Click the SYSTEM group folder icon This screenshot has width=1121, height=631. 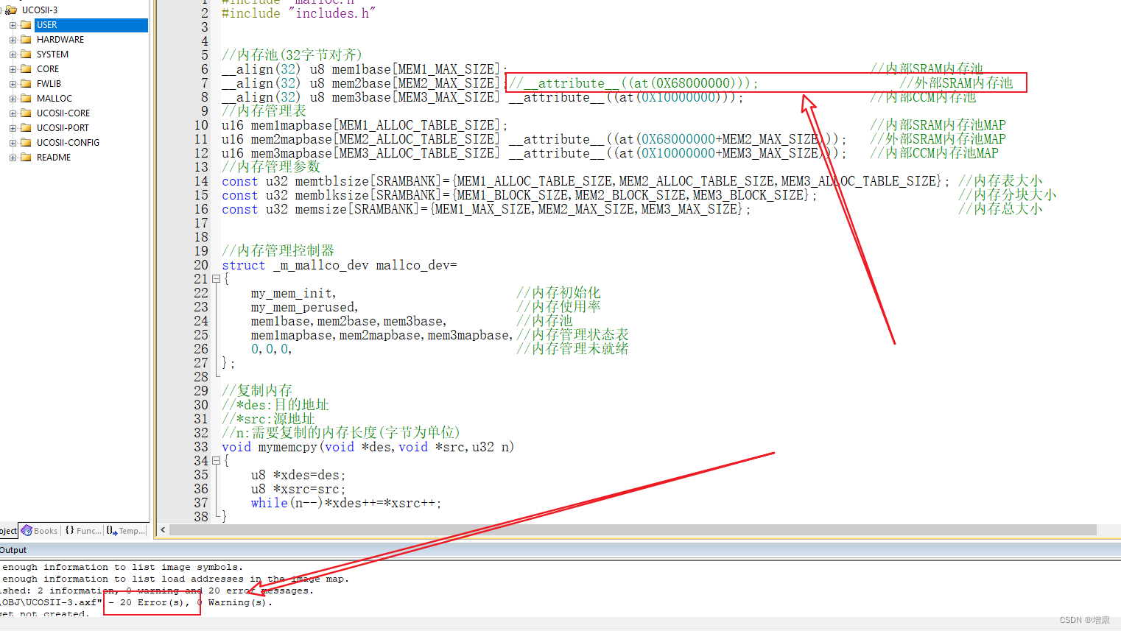click(x=26, y=54)
